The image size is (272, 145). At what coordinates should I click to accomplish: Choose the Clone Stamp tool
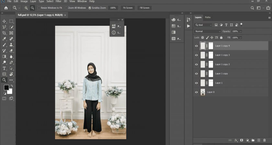click(x=11, y=45)
